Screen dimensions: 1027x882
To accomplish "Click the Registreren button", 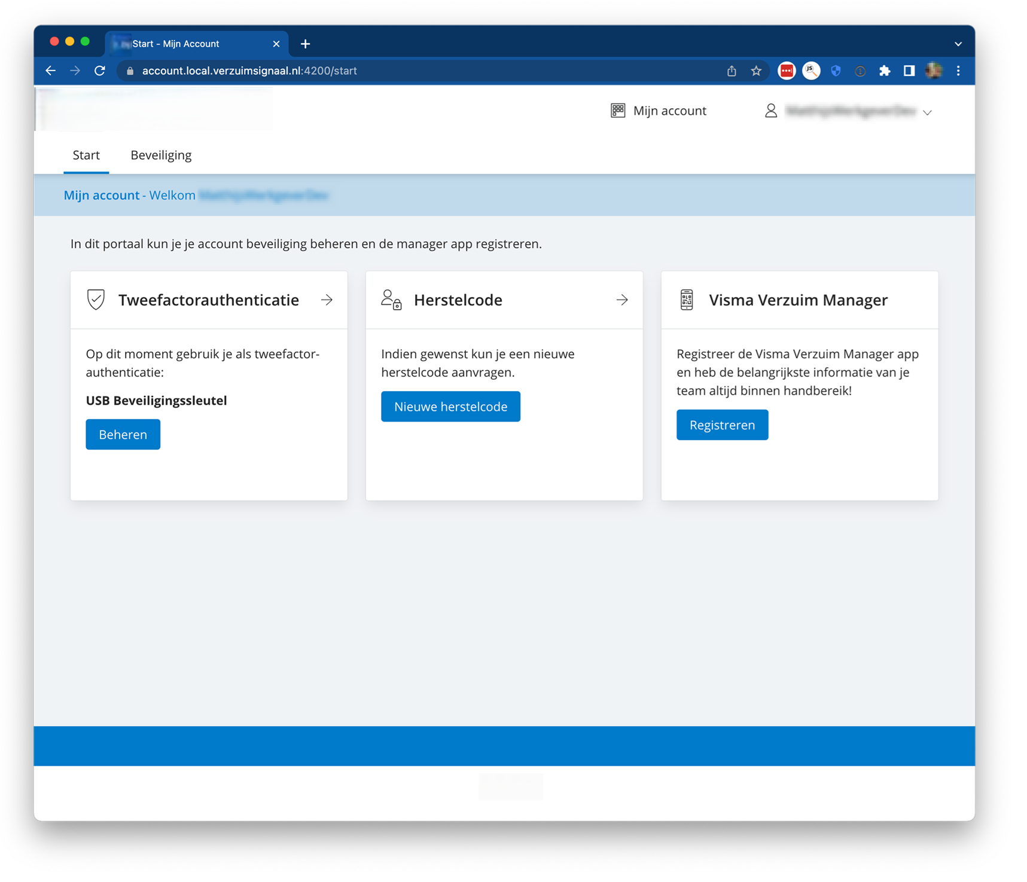I will coord(722,425).
